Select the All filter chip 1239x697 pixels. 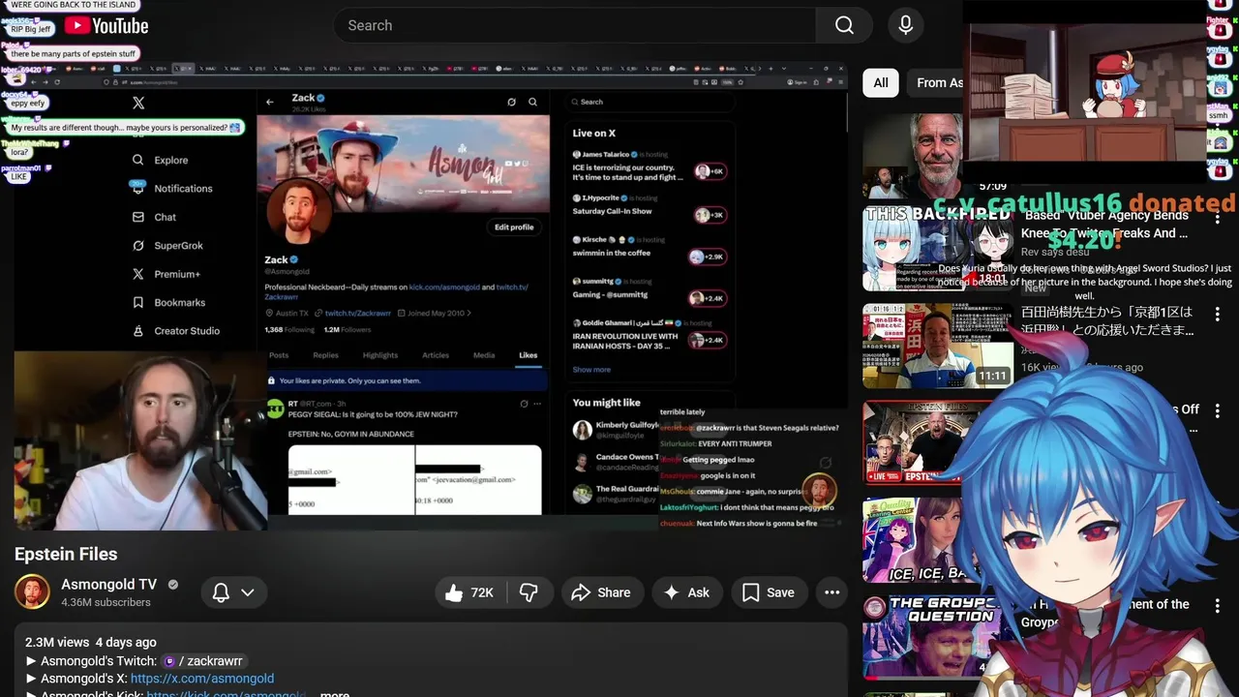(881, 83)
